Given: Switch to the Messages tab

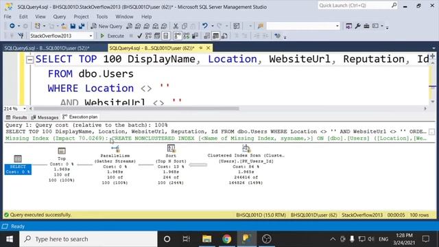Looking at the screenshot, I should pos(45,117).
